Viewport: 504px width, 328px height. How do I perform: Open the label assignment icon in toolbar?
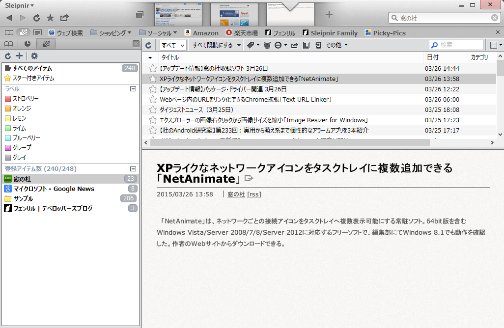pos(251,44)
